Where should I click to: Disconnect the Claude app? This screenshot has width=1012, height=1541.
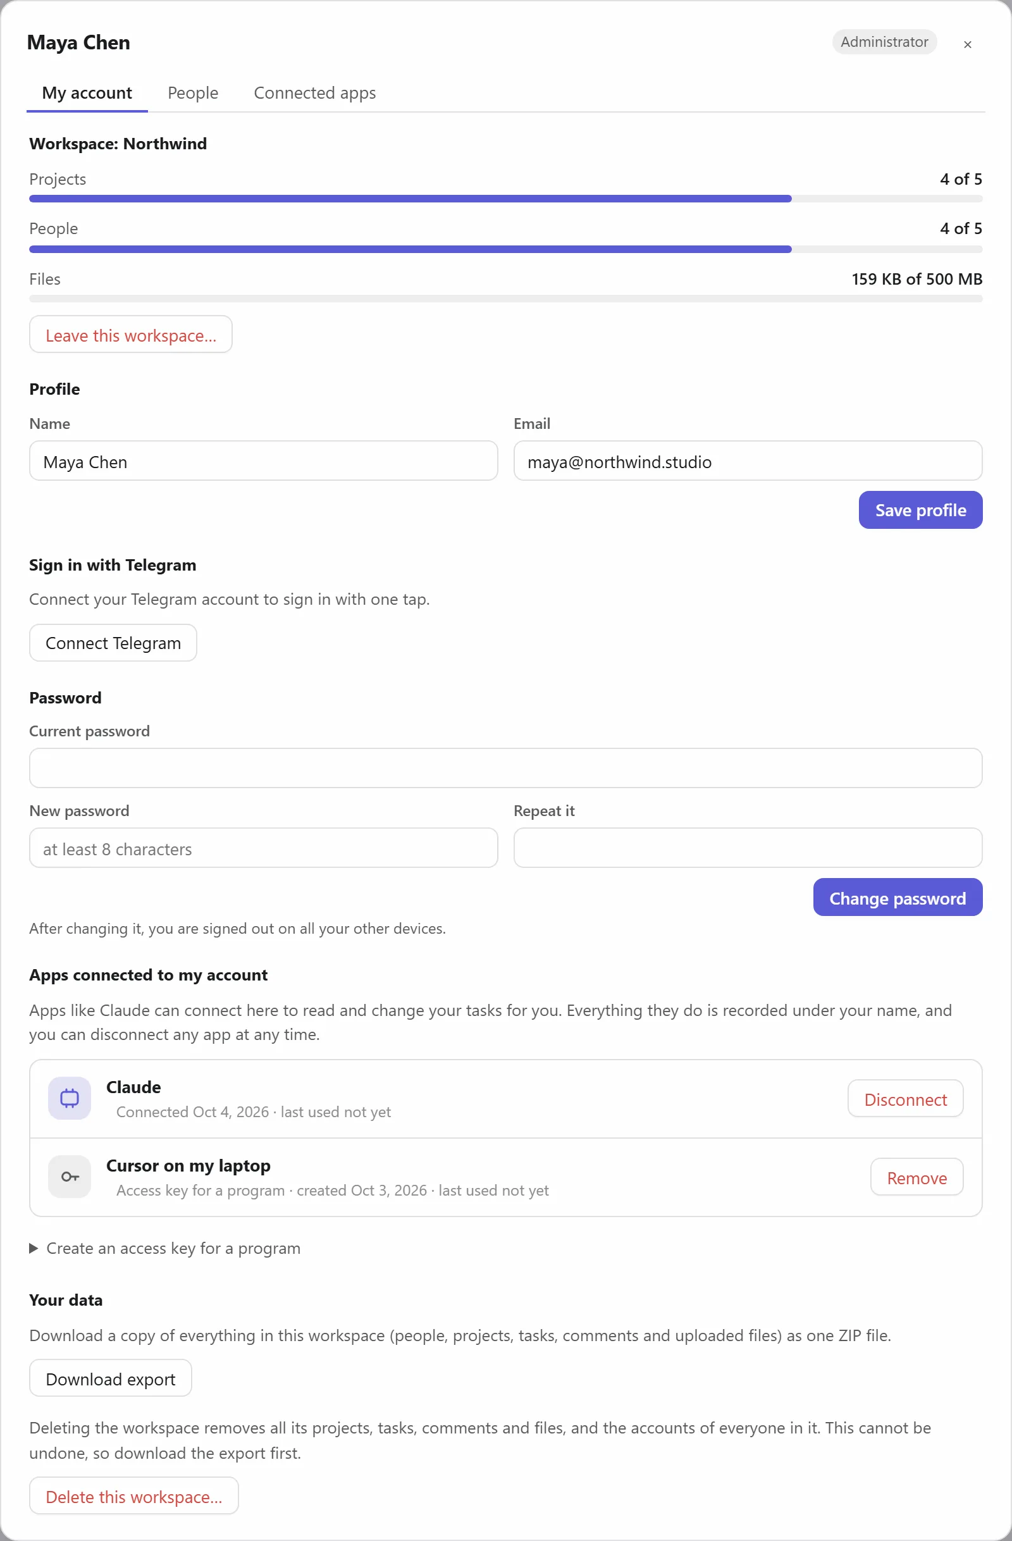coord(905,1099)
